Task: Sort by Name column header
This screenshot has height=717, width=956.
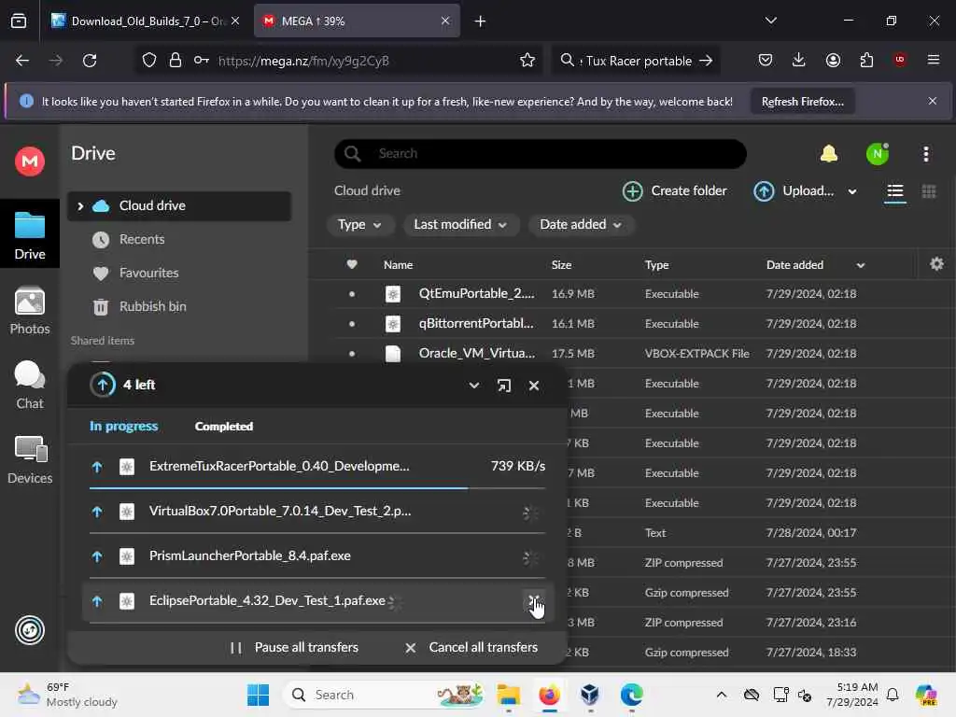Action: (x=398, y=264)
